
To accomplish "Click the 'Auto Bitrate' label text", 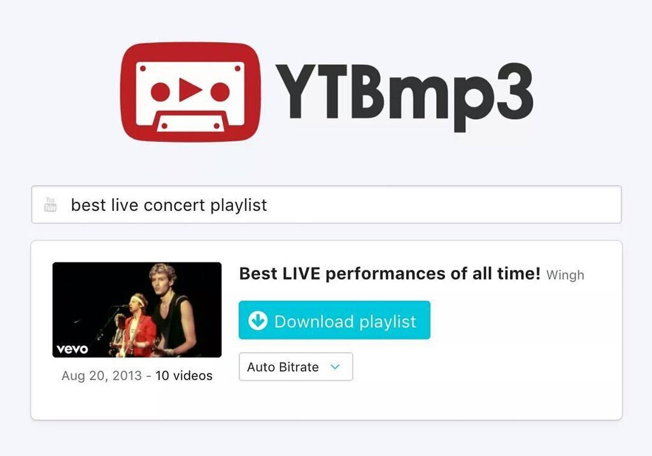I will point(283,367).
